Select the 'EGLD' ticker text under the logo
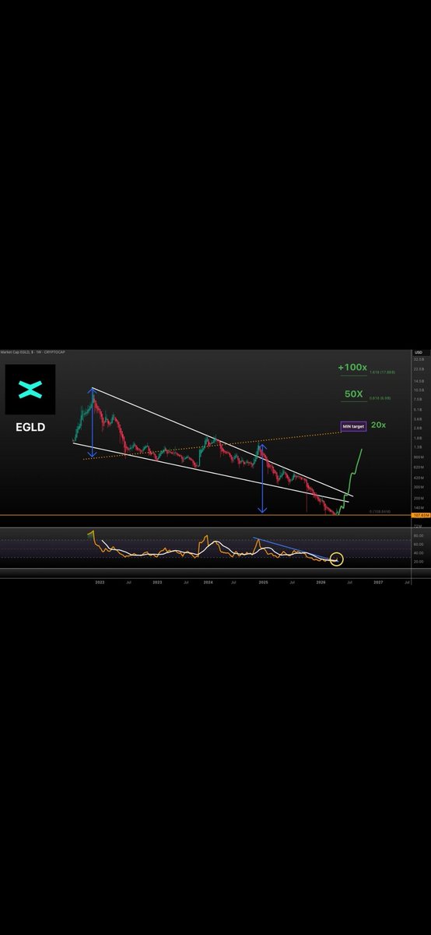The width and height of the screenshot is (431, 935). [x=30, y=427]
